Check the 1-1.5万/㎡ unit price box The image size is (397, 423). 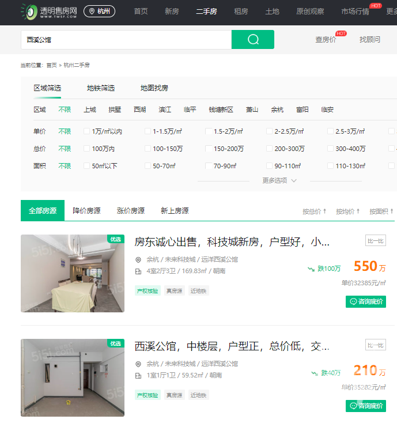(x=148, y=131)
